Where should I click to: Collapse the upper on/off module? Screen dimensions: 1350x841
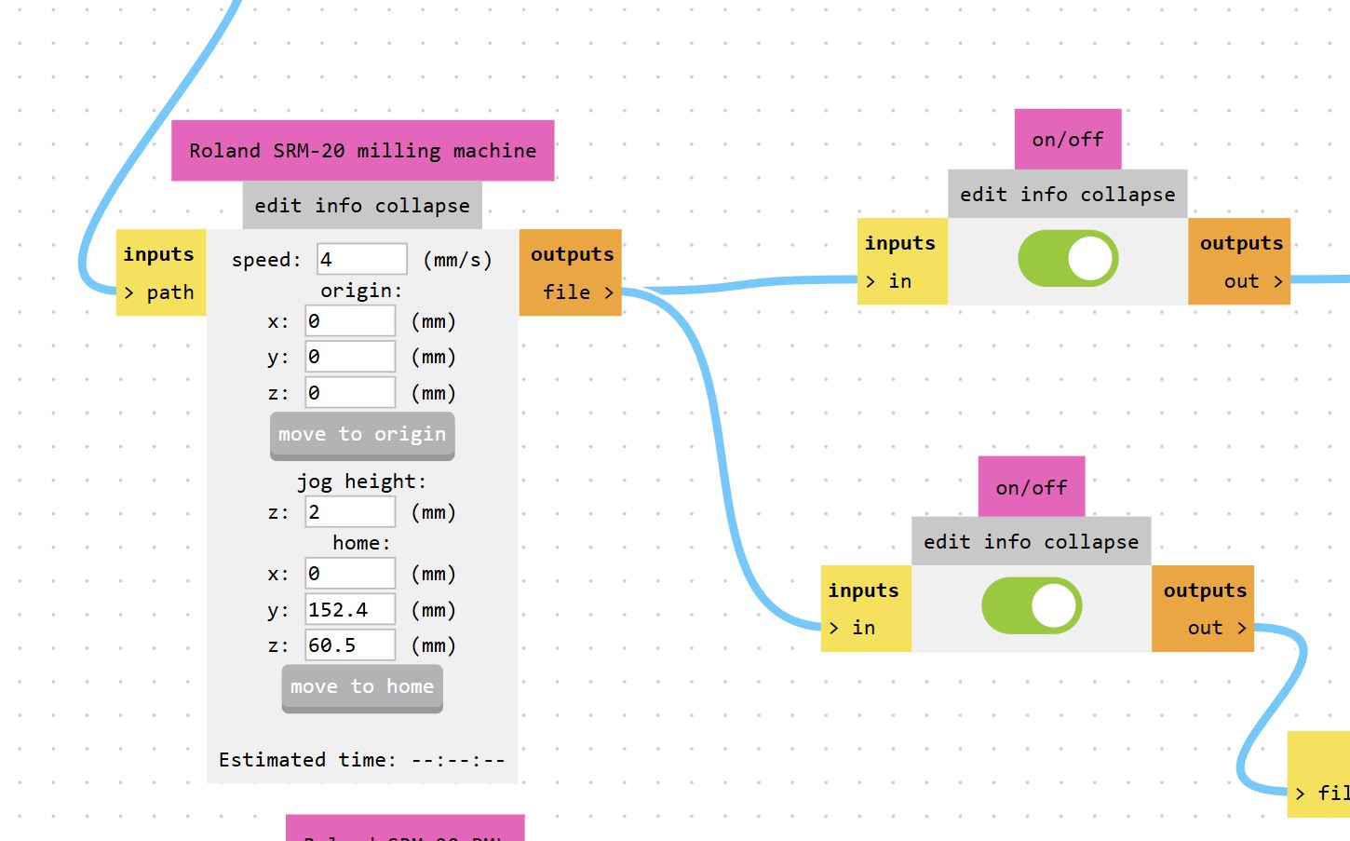(x=1127, y=195)
